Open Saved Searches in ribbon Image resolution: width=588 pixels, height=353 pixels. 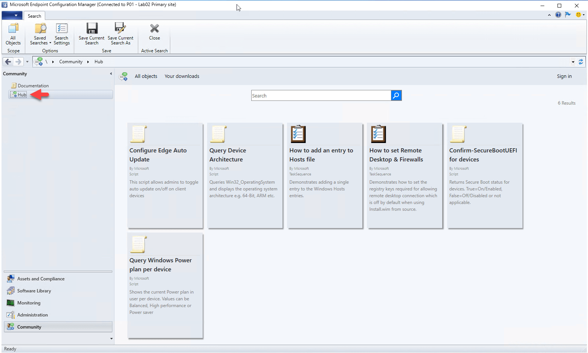40,34
